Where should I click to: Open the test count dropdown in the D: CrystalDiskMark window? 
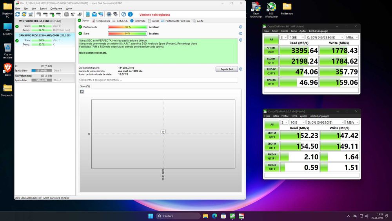284,122
